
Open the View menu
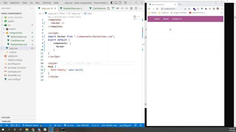pos(25,3)
